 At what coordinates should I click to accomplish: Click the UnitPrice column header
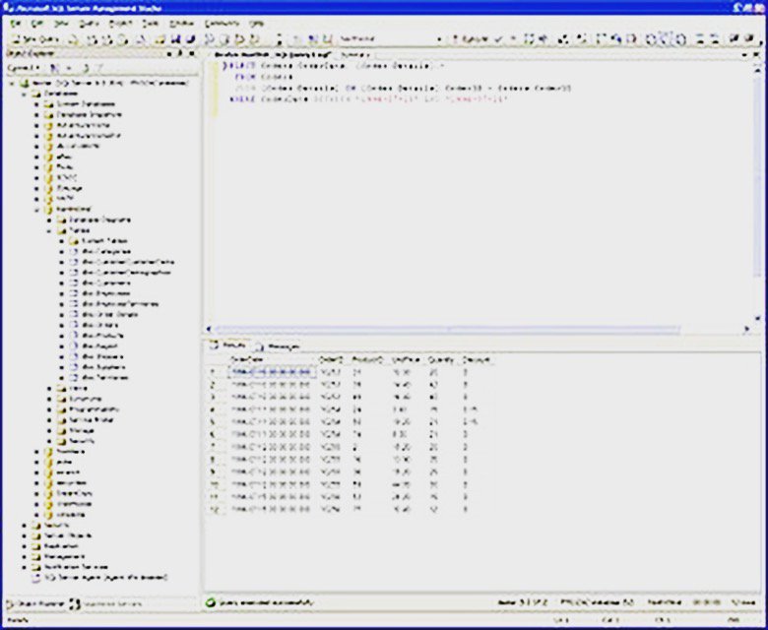tap(406, 360)
